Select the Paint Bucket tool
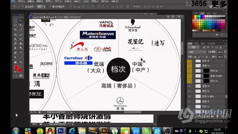Image resolution: width=238 pixels, height=134 pixels. (21, 44)
